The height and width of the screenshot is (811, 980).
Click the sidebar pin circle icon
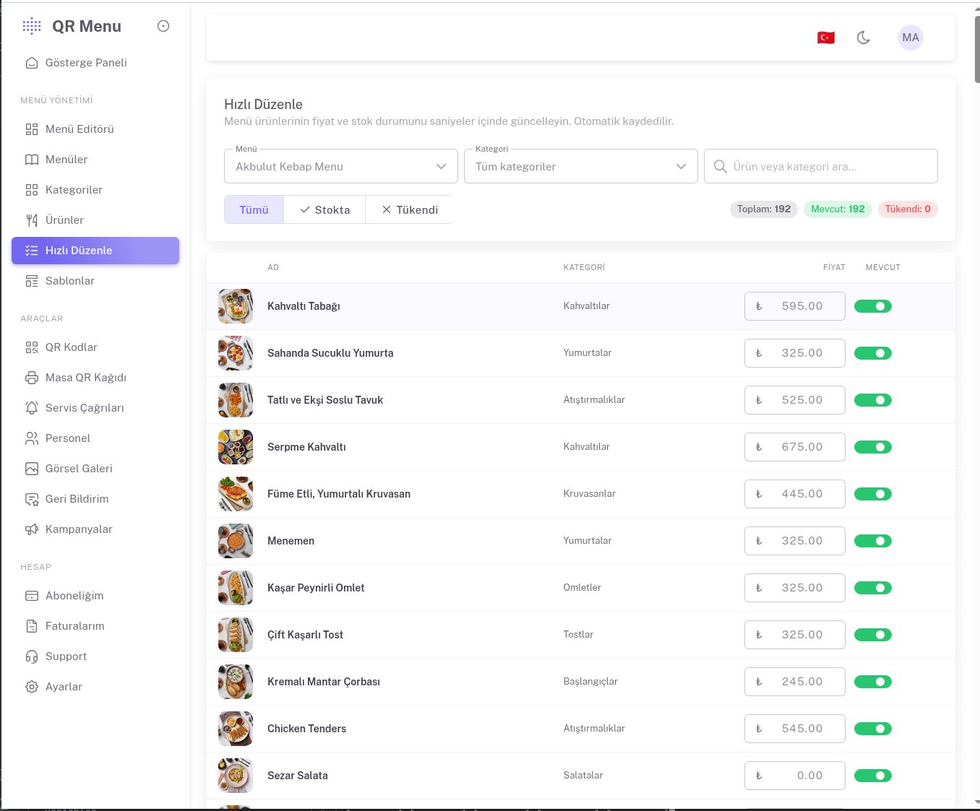click(163, 26)
